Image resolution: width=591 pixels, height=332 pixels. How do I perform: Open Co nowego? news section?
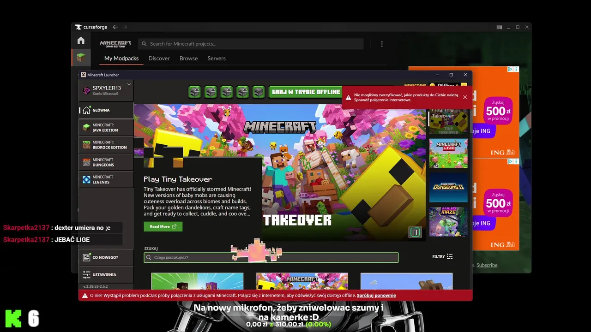[x=106, y=257]
